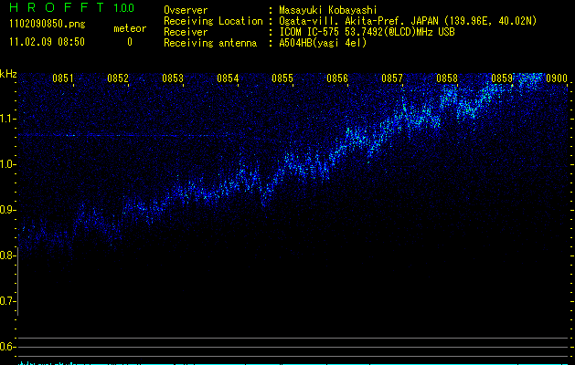Click the 0.6 frequency axis label
The image size is (575, 365).
pyautogui.click(x=7, y=347)
